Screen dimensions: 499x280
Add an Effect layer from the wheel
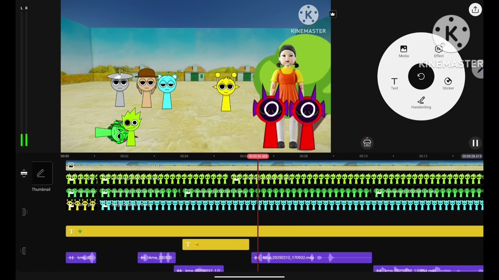(x=439, y=51)
